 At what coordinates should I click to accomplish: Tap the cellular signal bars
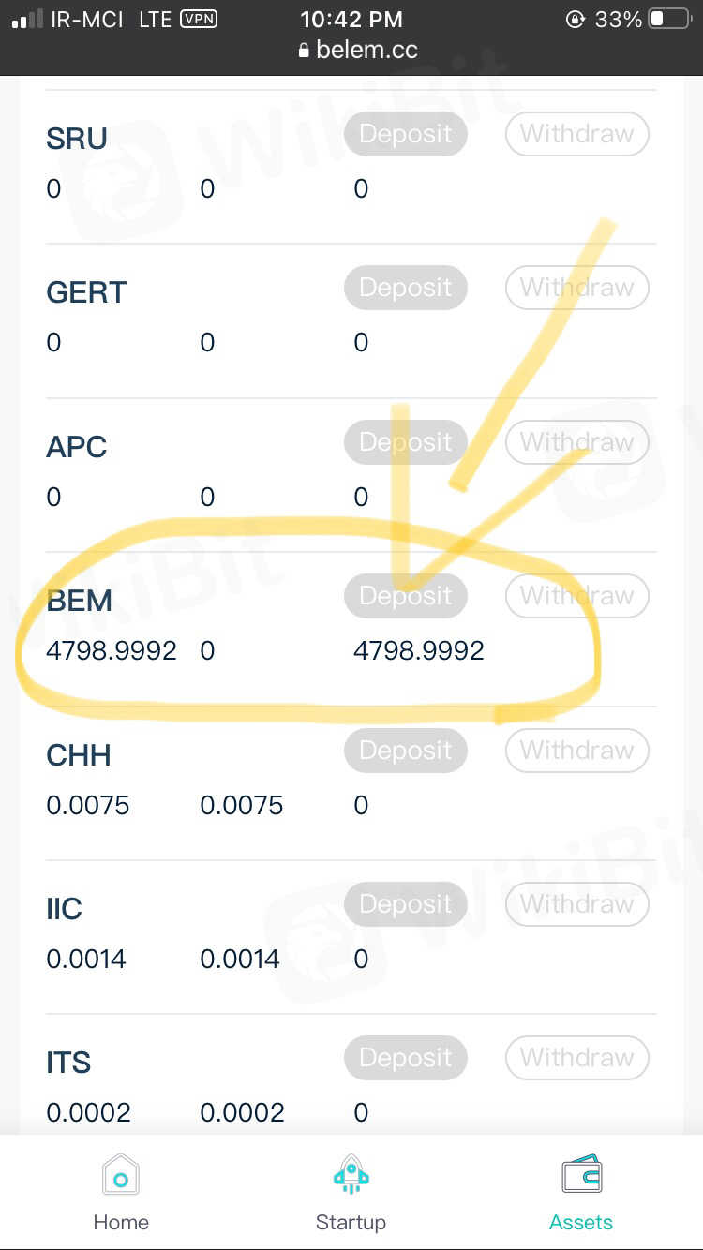[26, 19]
